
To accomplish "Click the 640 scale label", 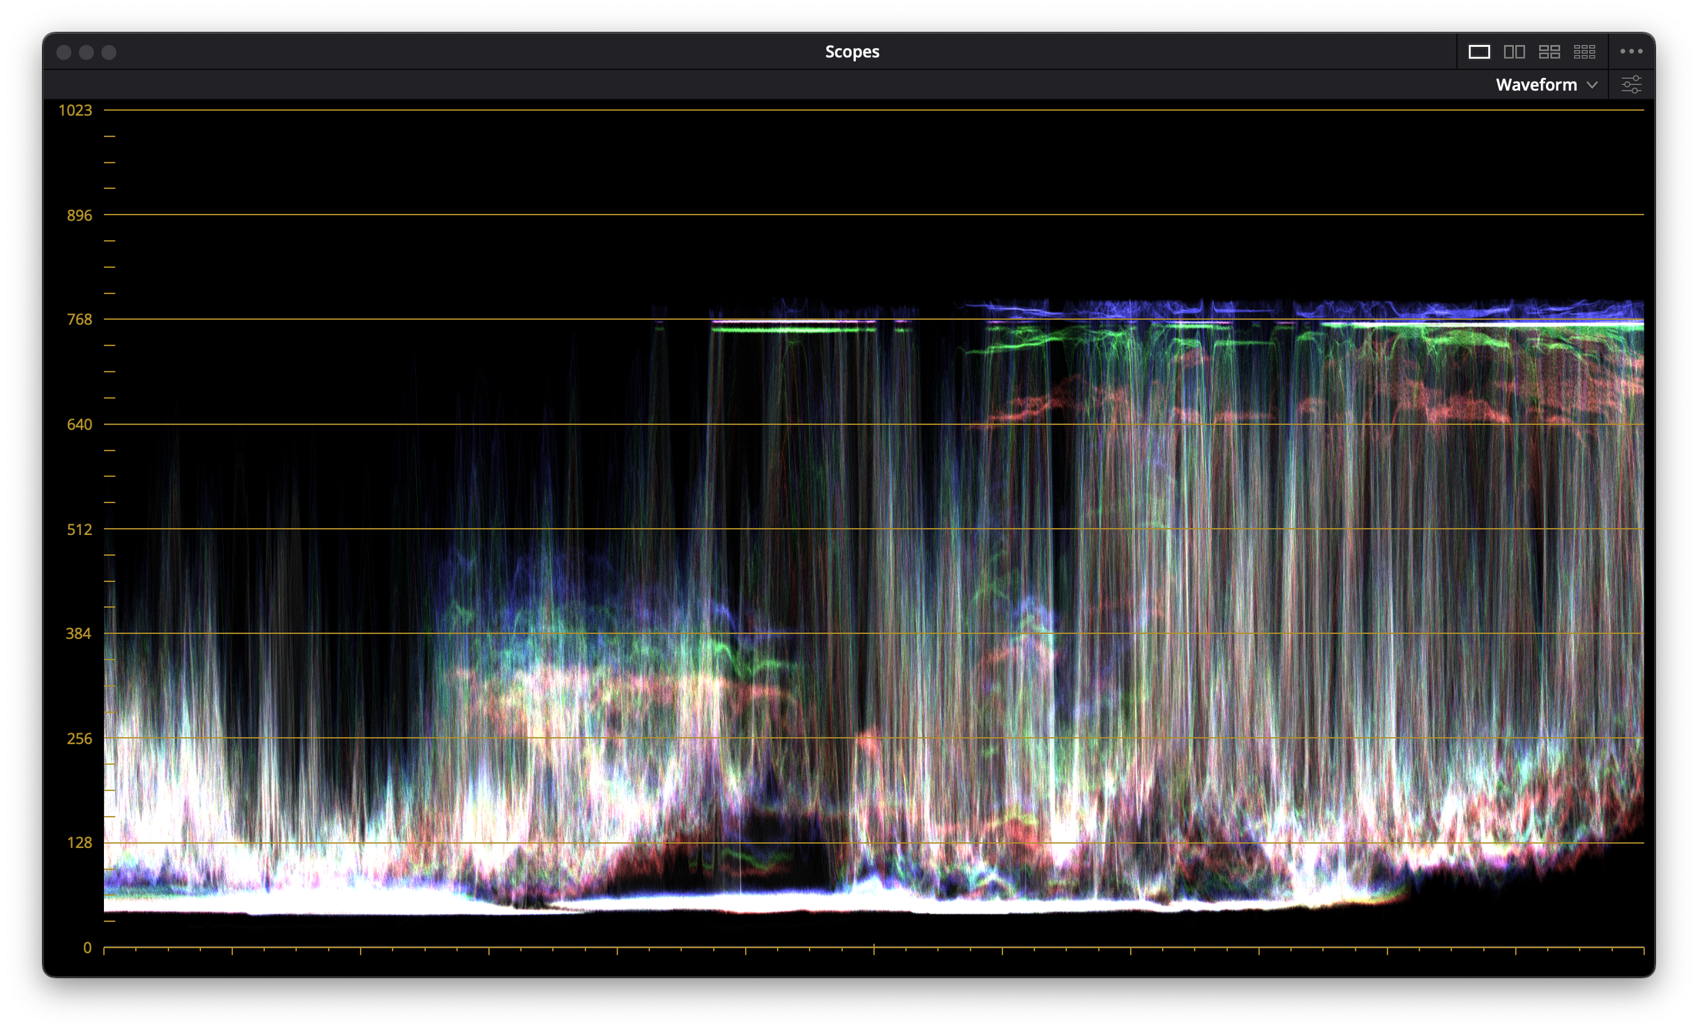I will pyautogui.click(x=79, y=424).
